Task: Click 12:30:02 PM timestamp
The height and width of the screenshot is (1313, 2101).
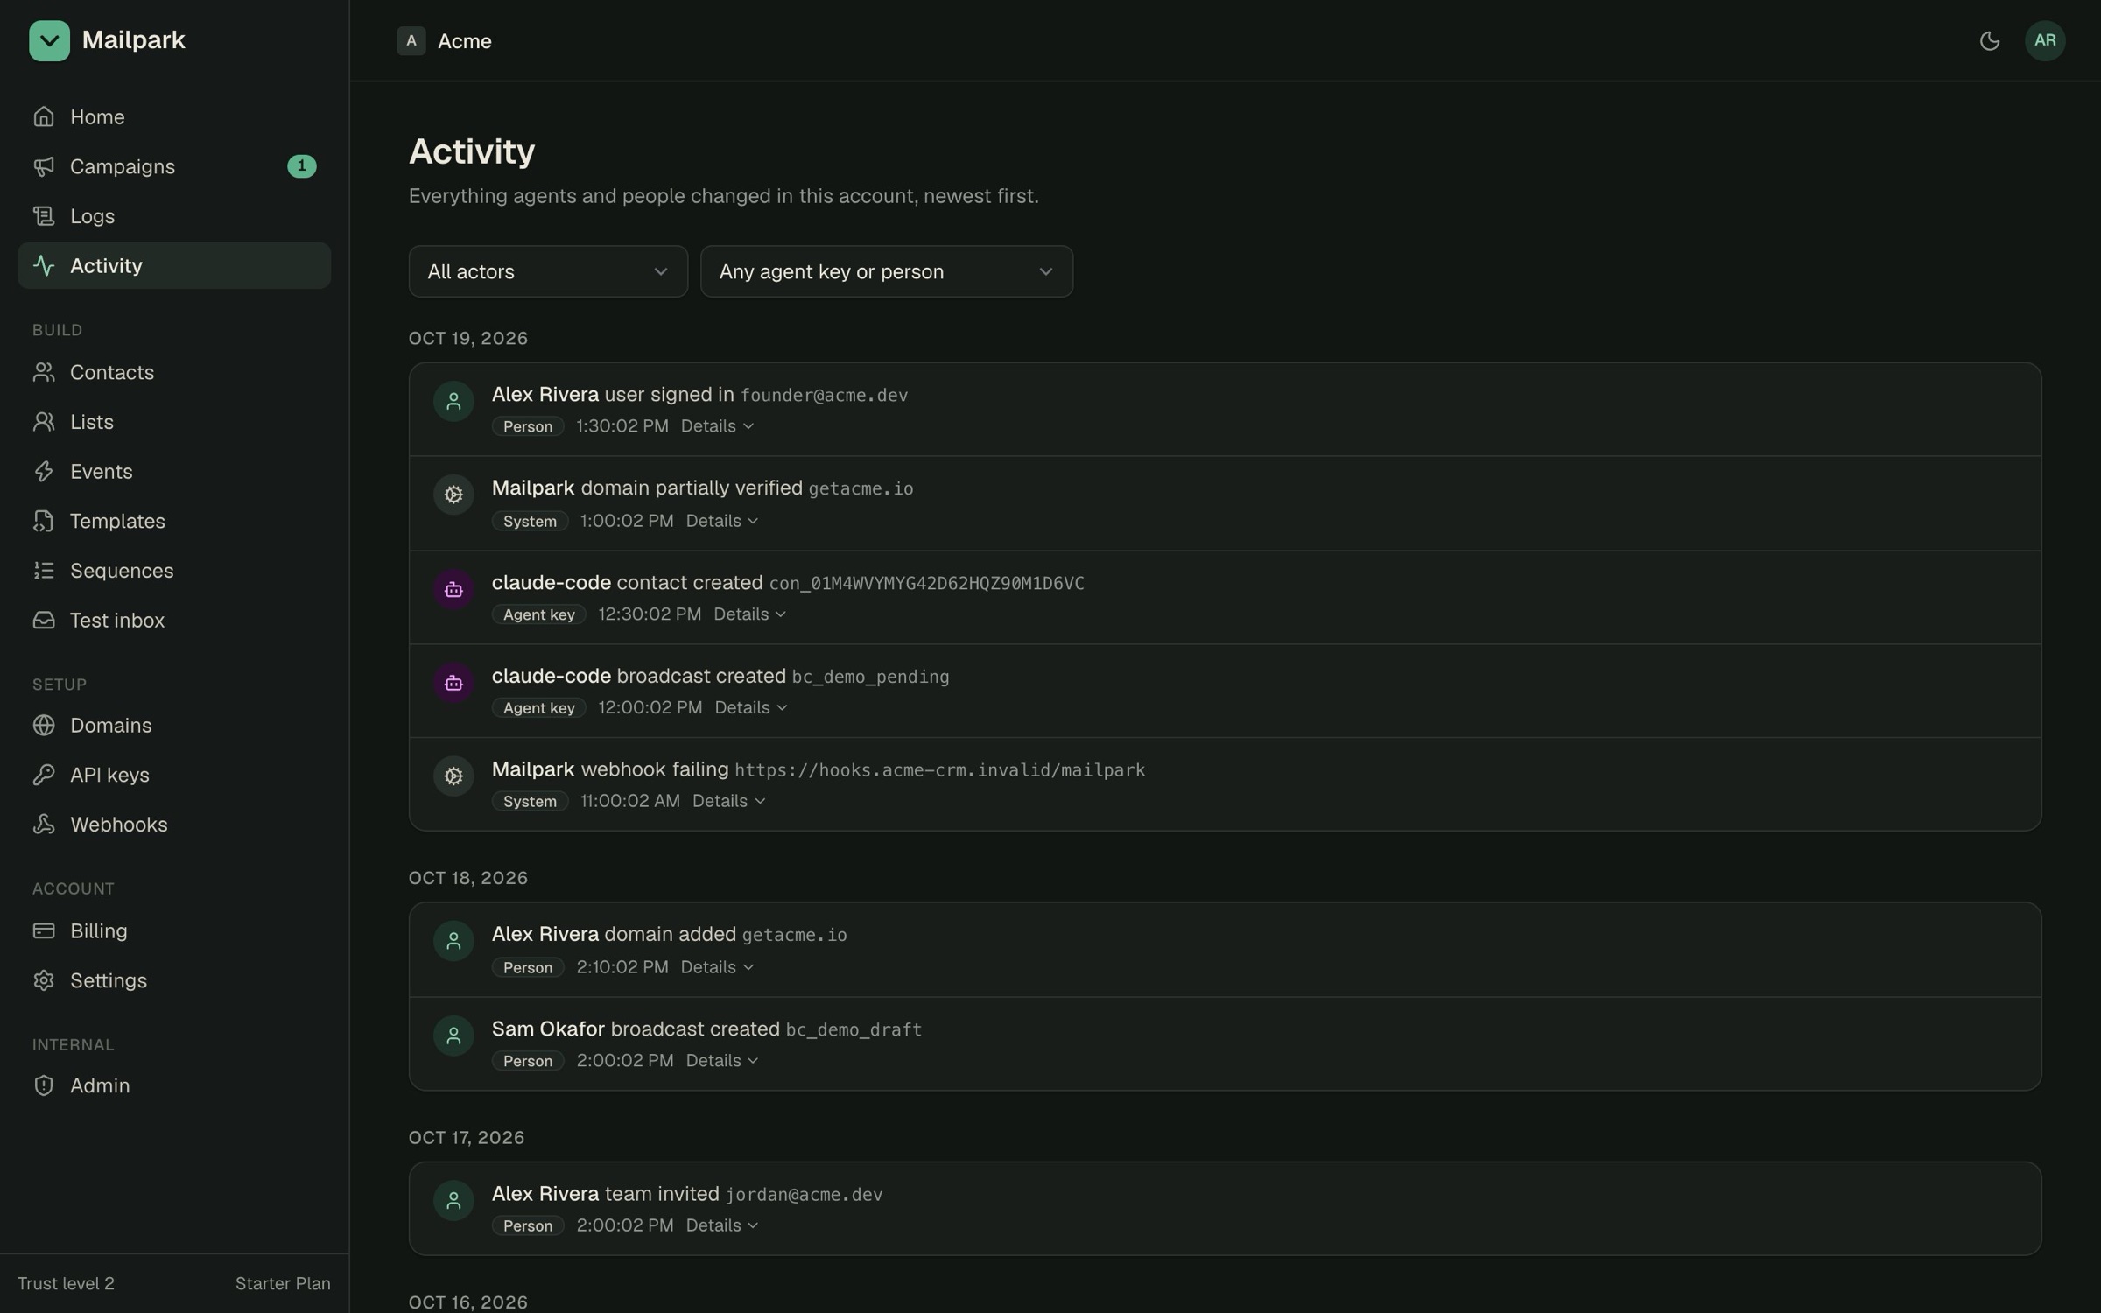Action: (x=650, y=614)
